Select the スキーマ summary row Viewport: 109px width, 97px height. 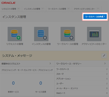pyautogui.click(x=82, y=74)
